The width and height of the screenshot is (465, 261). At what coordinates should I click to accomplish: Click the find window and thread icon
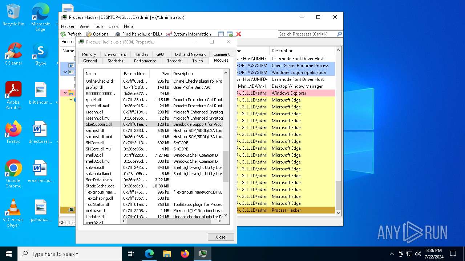[x=230, y=34]
